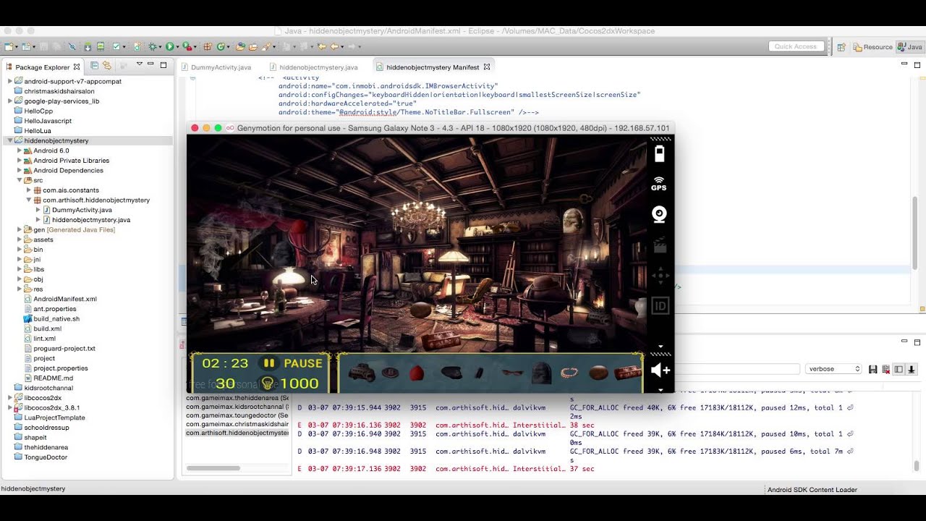Viewport: 926px width, 521px height.
Task: Click the red hat item in game tray
Action: 416,373
